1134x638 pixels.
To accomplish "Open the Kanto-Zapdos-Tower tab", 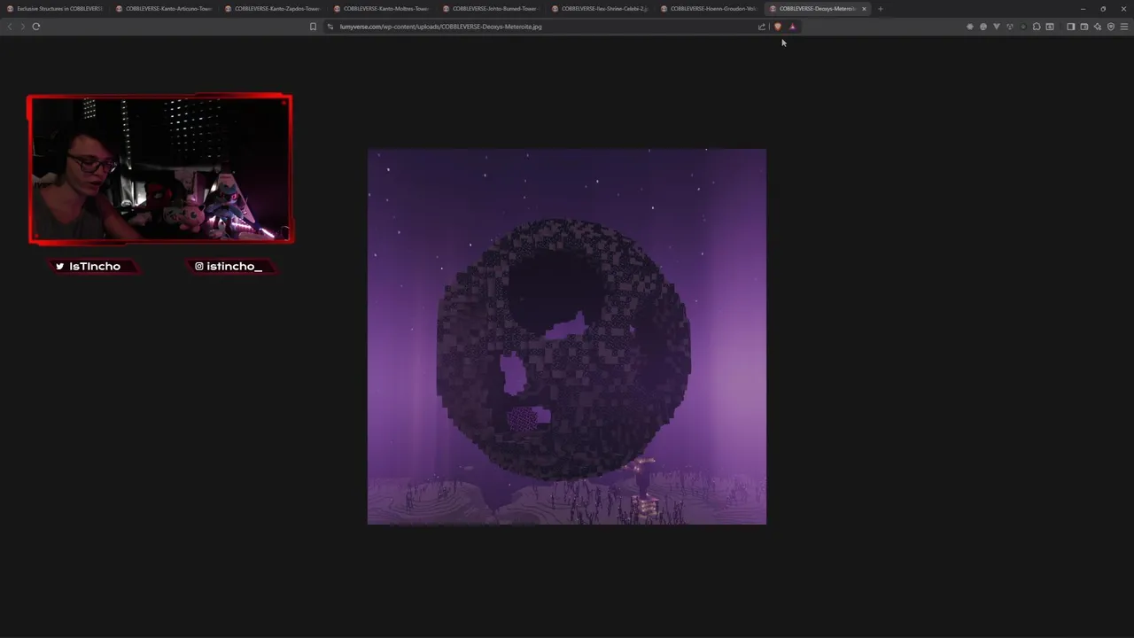I will (273, 9).
